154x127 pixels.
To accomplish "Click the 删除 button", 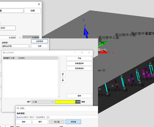I will pos(79,96).
